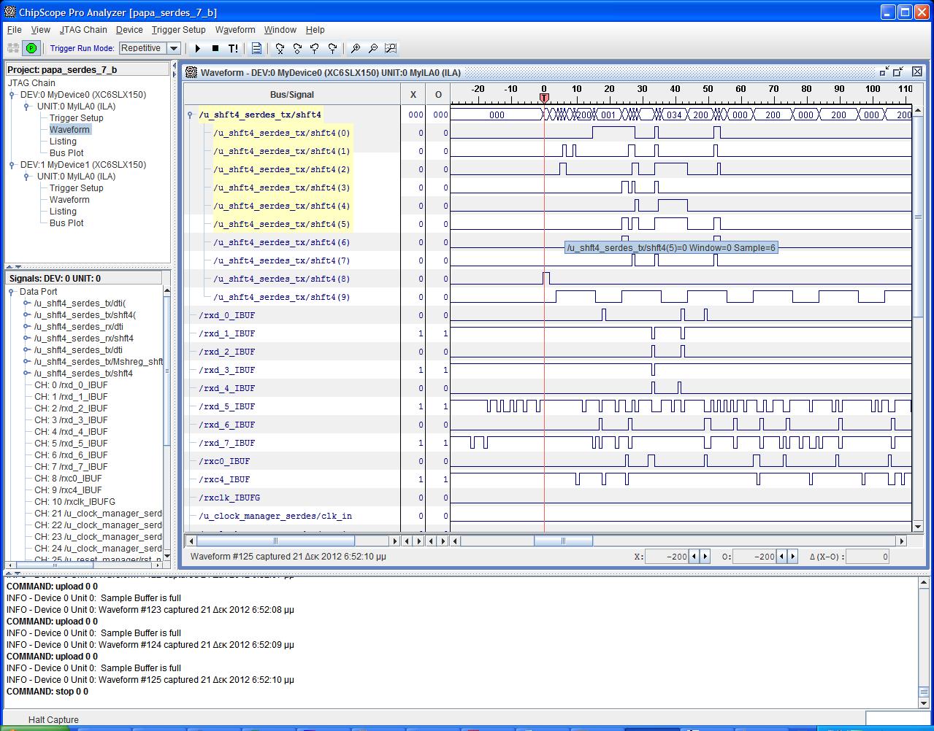Open the Trigger Run Mode dropdown
The width and height of the screenshot is (934, 731).
174,48
